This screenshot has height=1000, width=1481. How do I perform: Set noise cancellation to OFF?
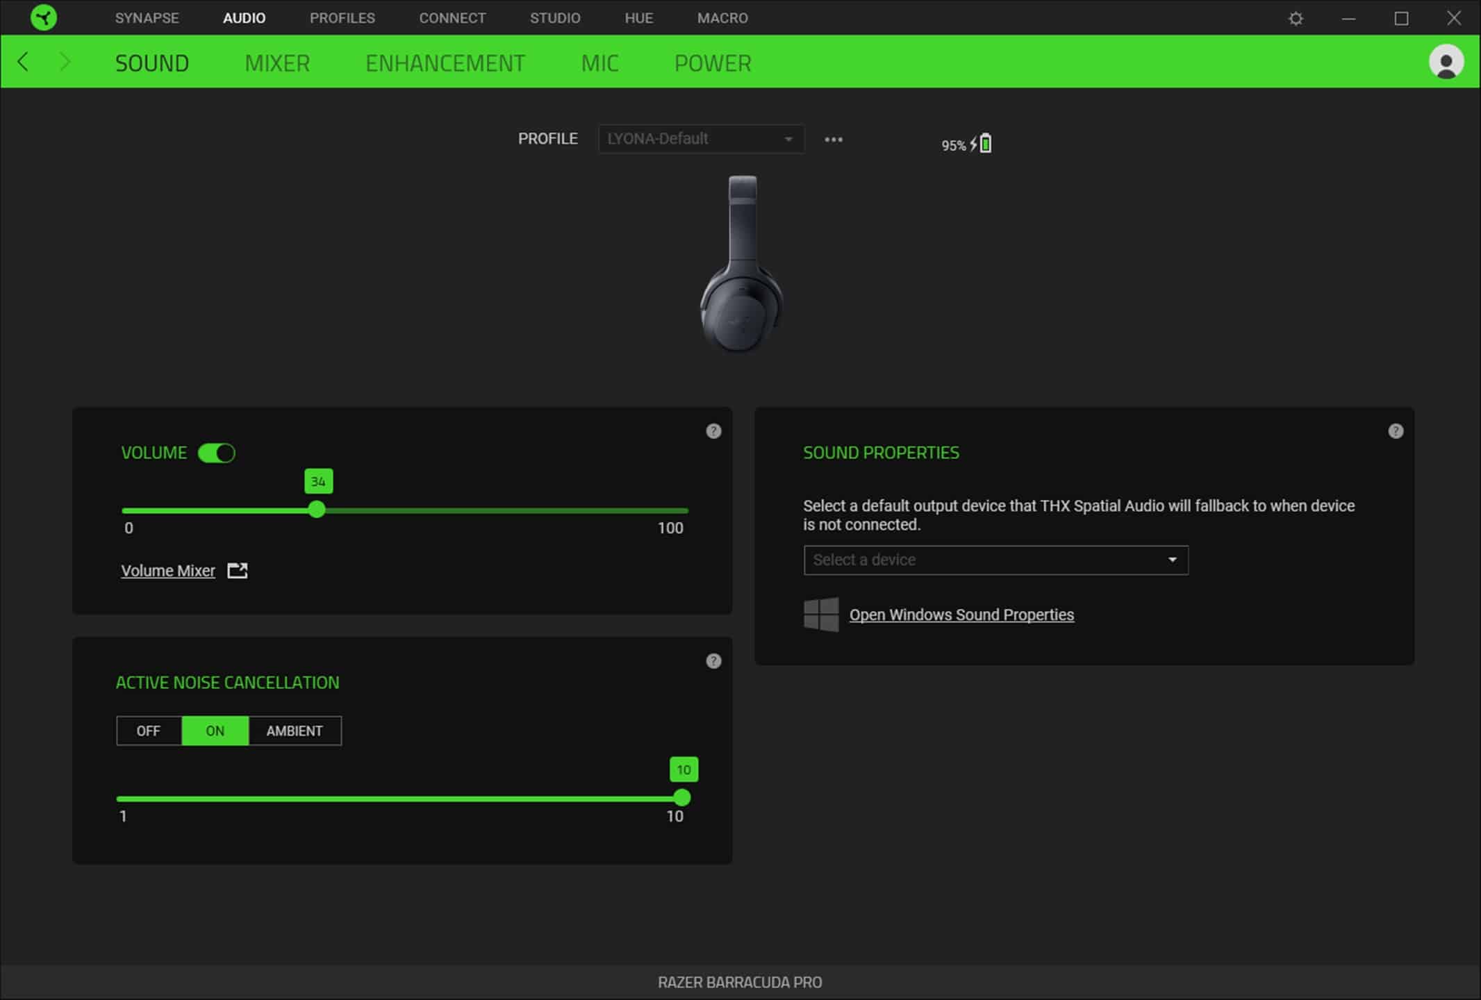click(149, 731)
